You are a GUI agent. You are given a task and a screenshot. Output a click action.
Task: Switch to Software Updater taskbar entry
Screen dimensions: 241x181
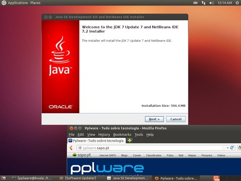pos(78,178)
